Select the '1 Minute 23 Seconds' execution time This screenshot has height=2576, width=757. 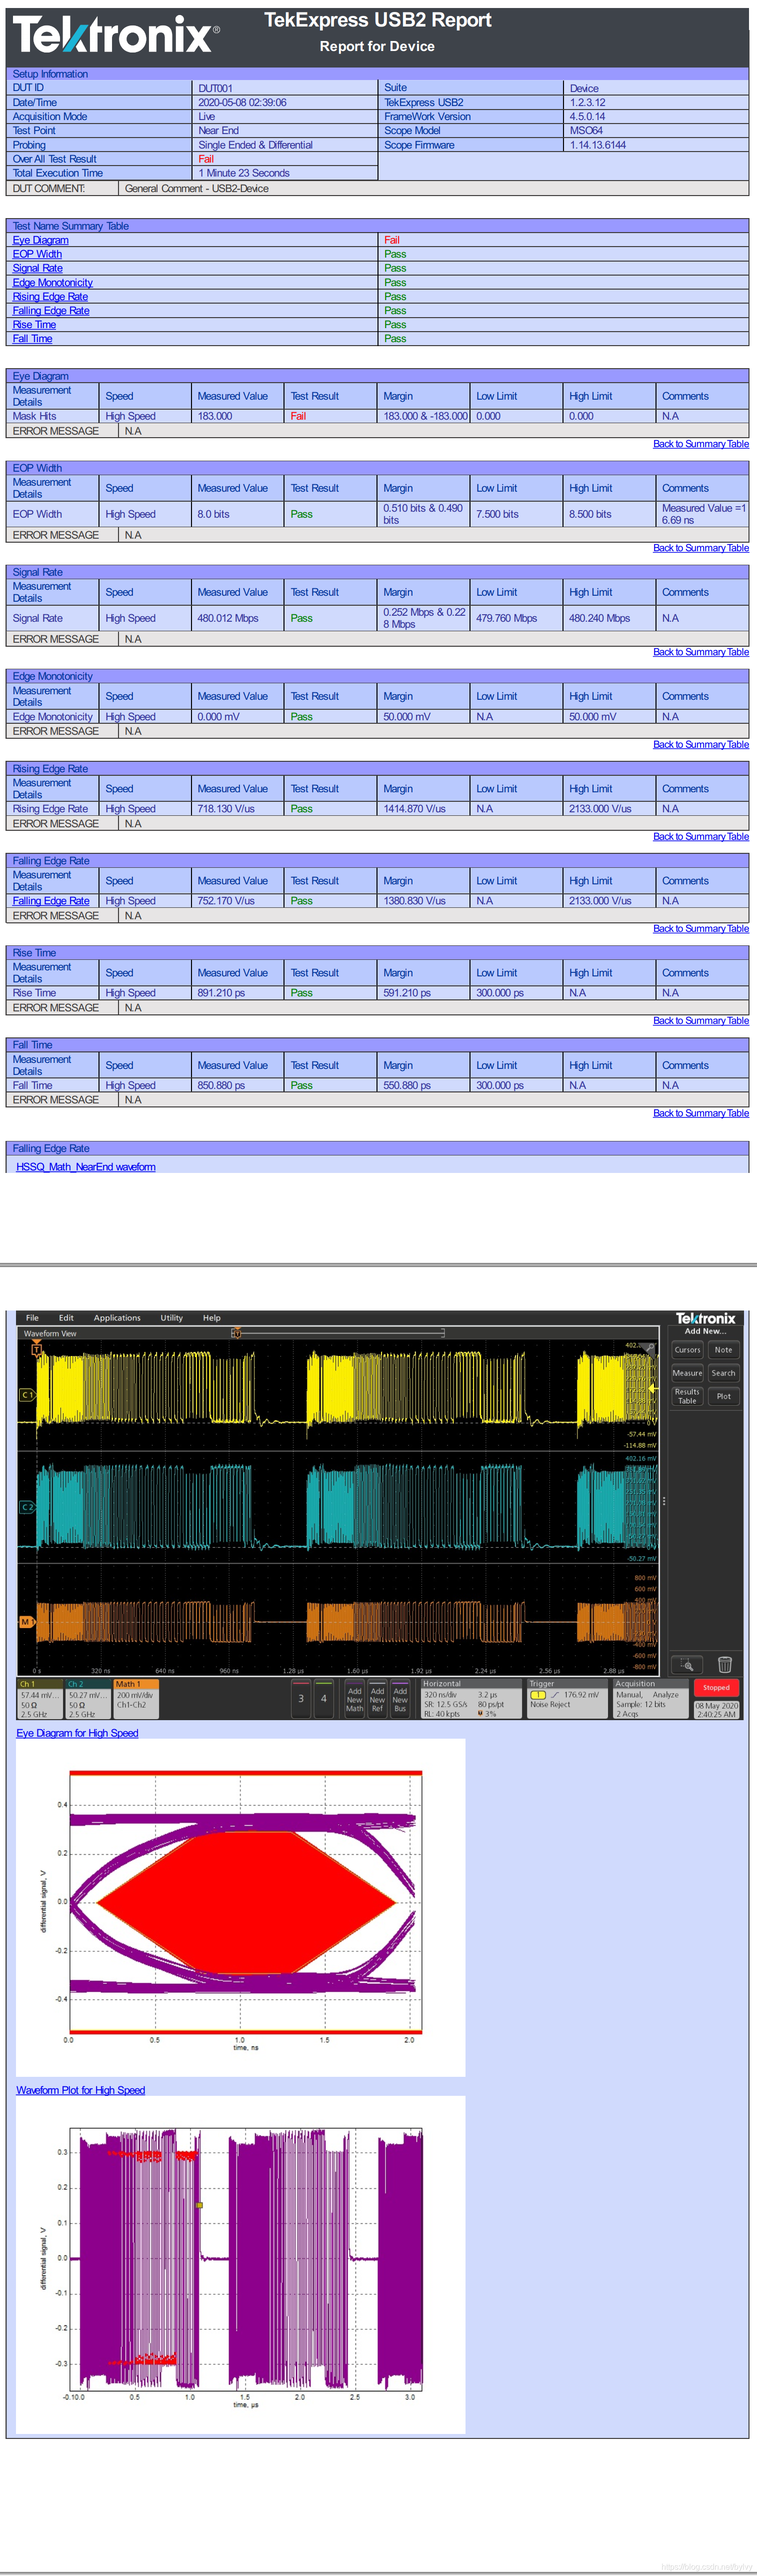click(244, 173)
